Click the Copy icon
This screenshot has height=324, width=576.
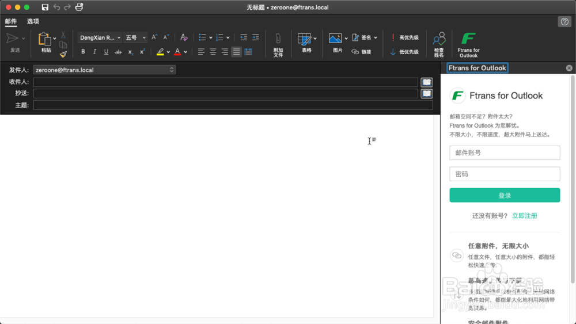coord(63,45)
